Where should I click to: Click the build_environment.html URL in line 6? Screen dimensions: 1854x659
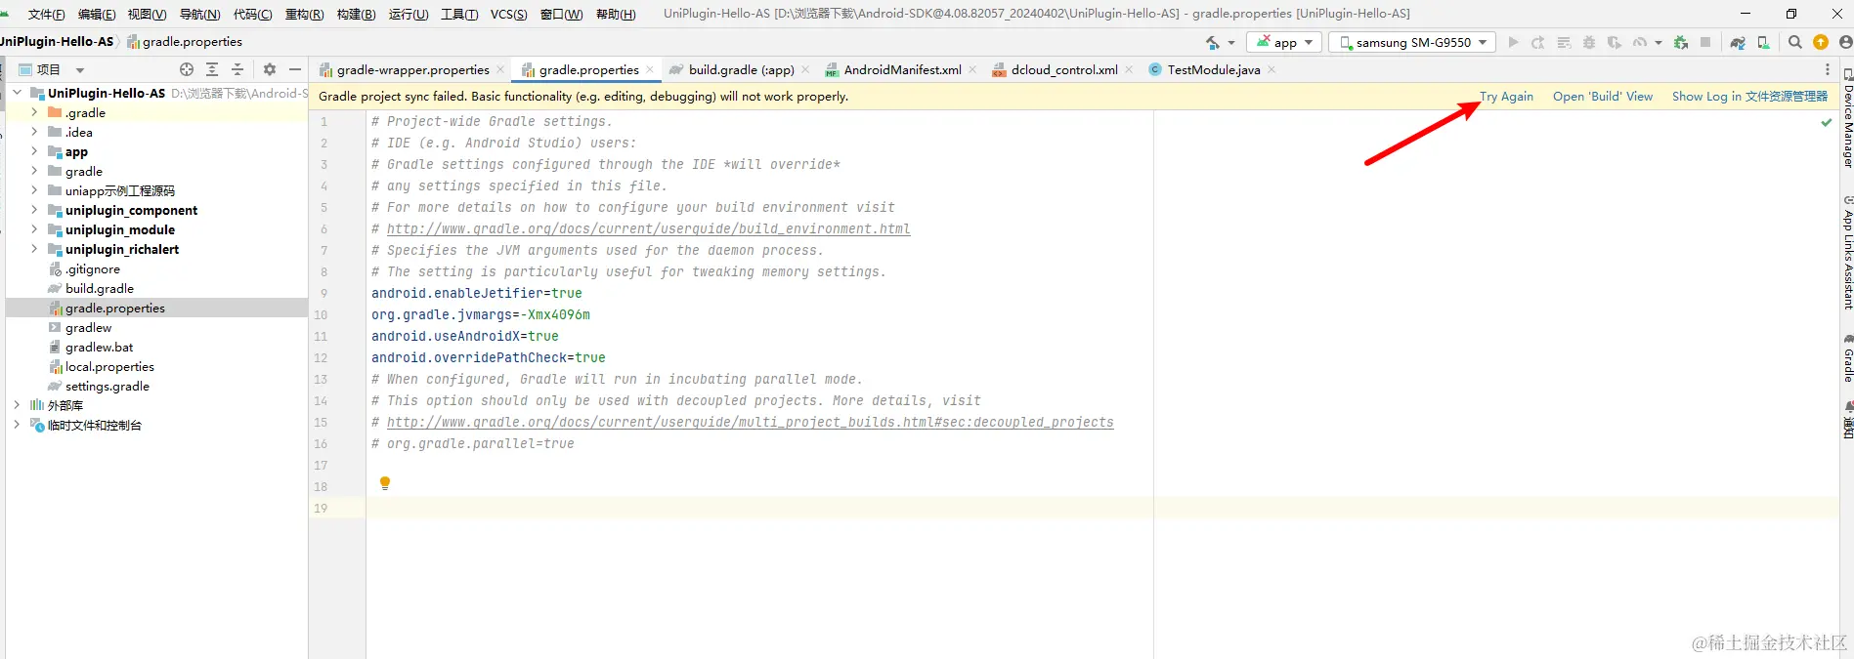tap(648, 228)
